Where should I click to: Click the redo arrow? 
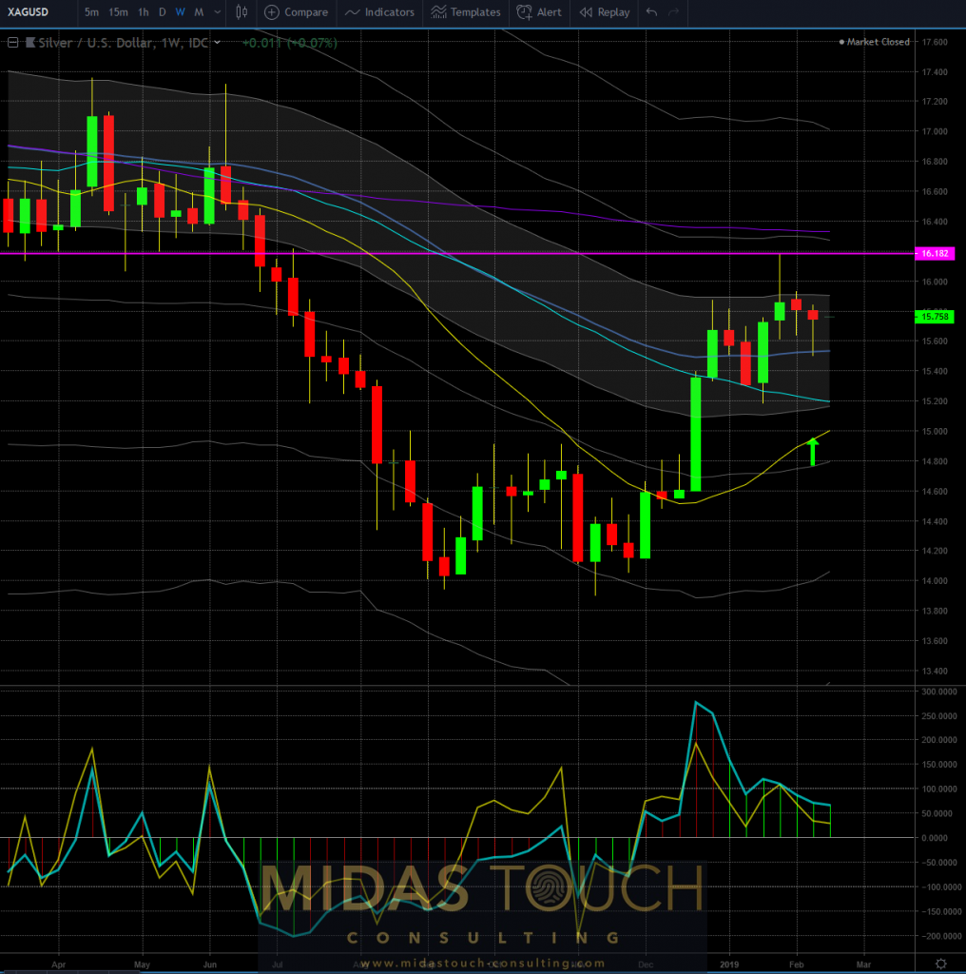(674, 12)
